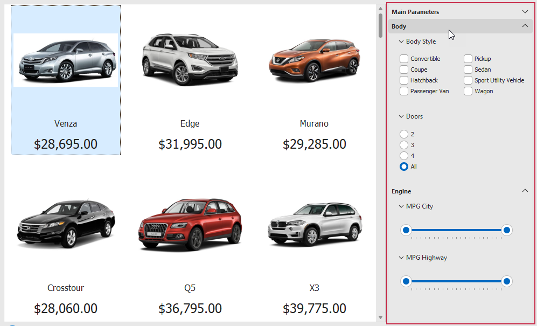Check the Coupe body style checkbox
This screenshot has width=537, height=326.
[x=404, y=70]
